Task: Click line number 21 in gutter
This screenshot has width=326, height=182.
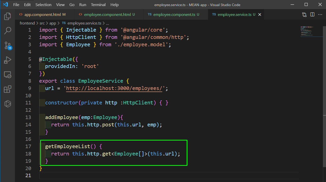Action: point(28,175)
